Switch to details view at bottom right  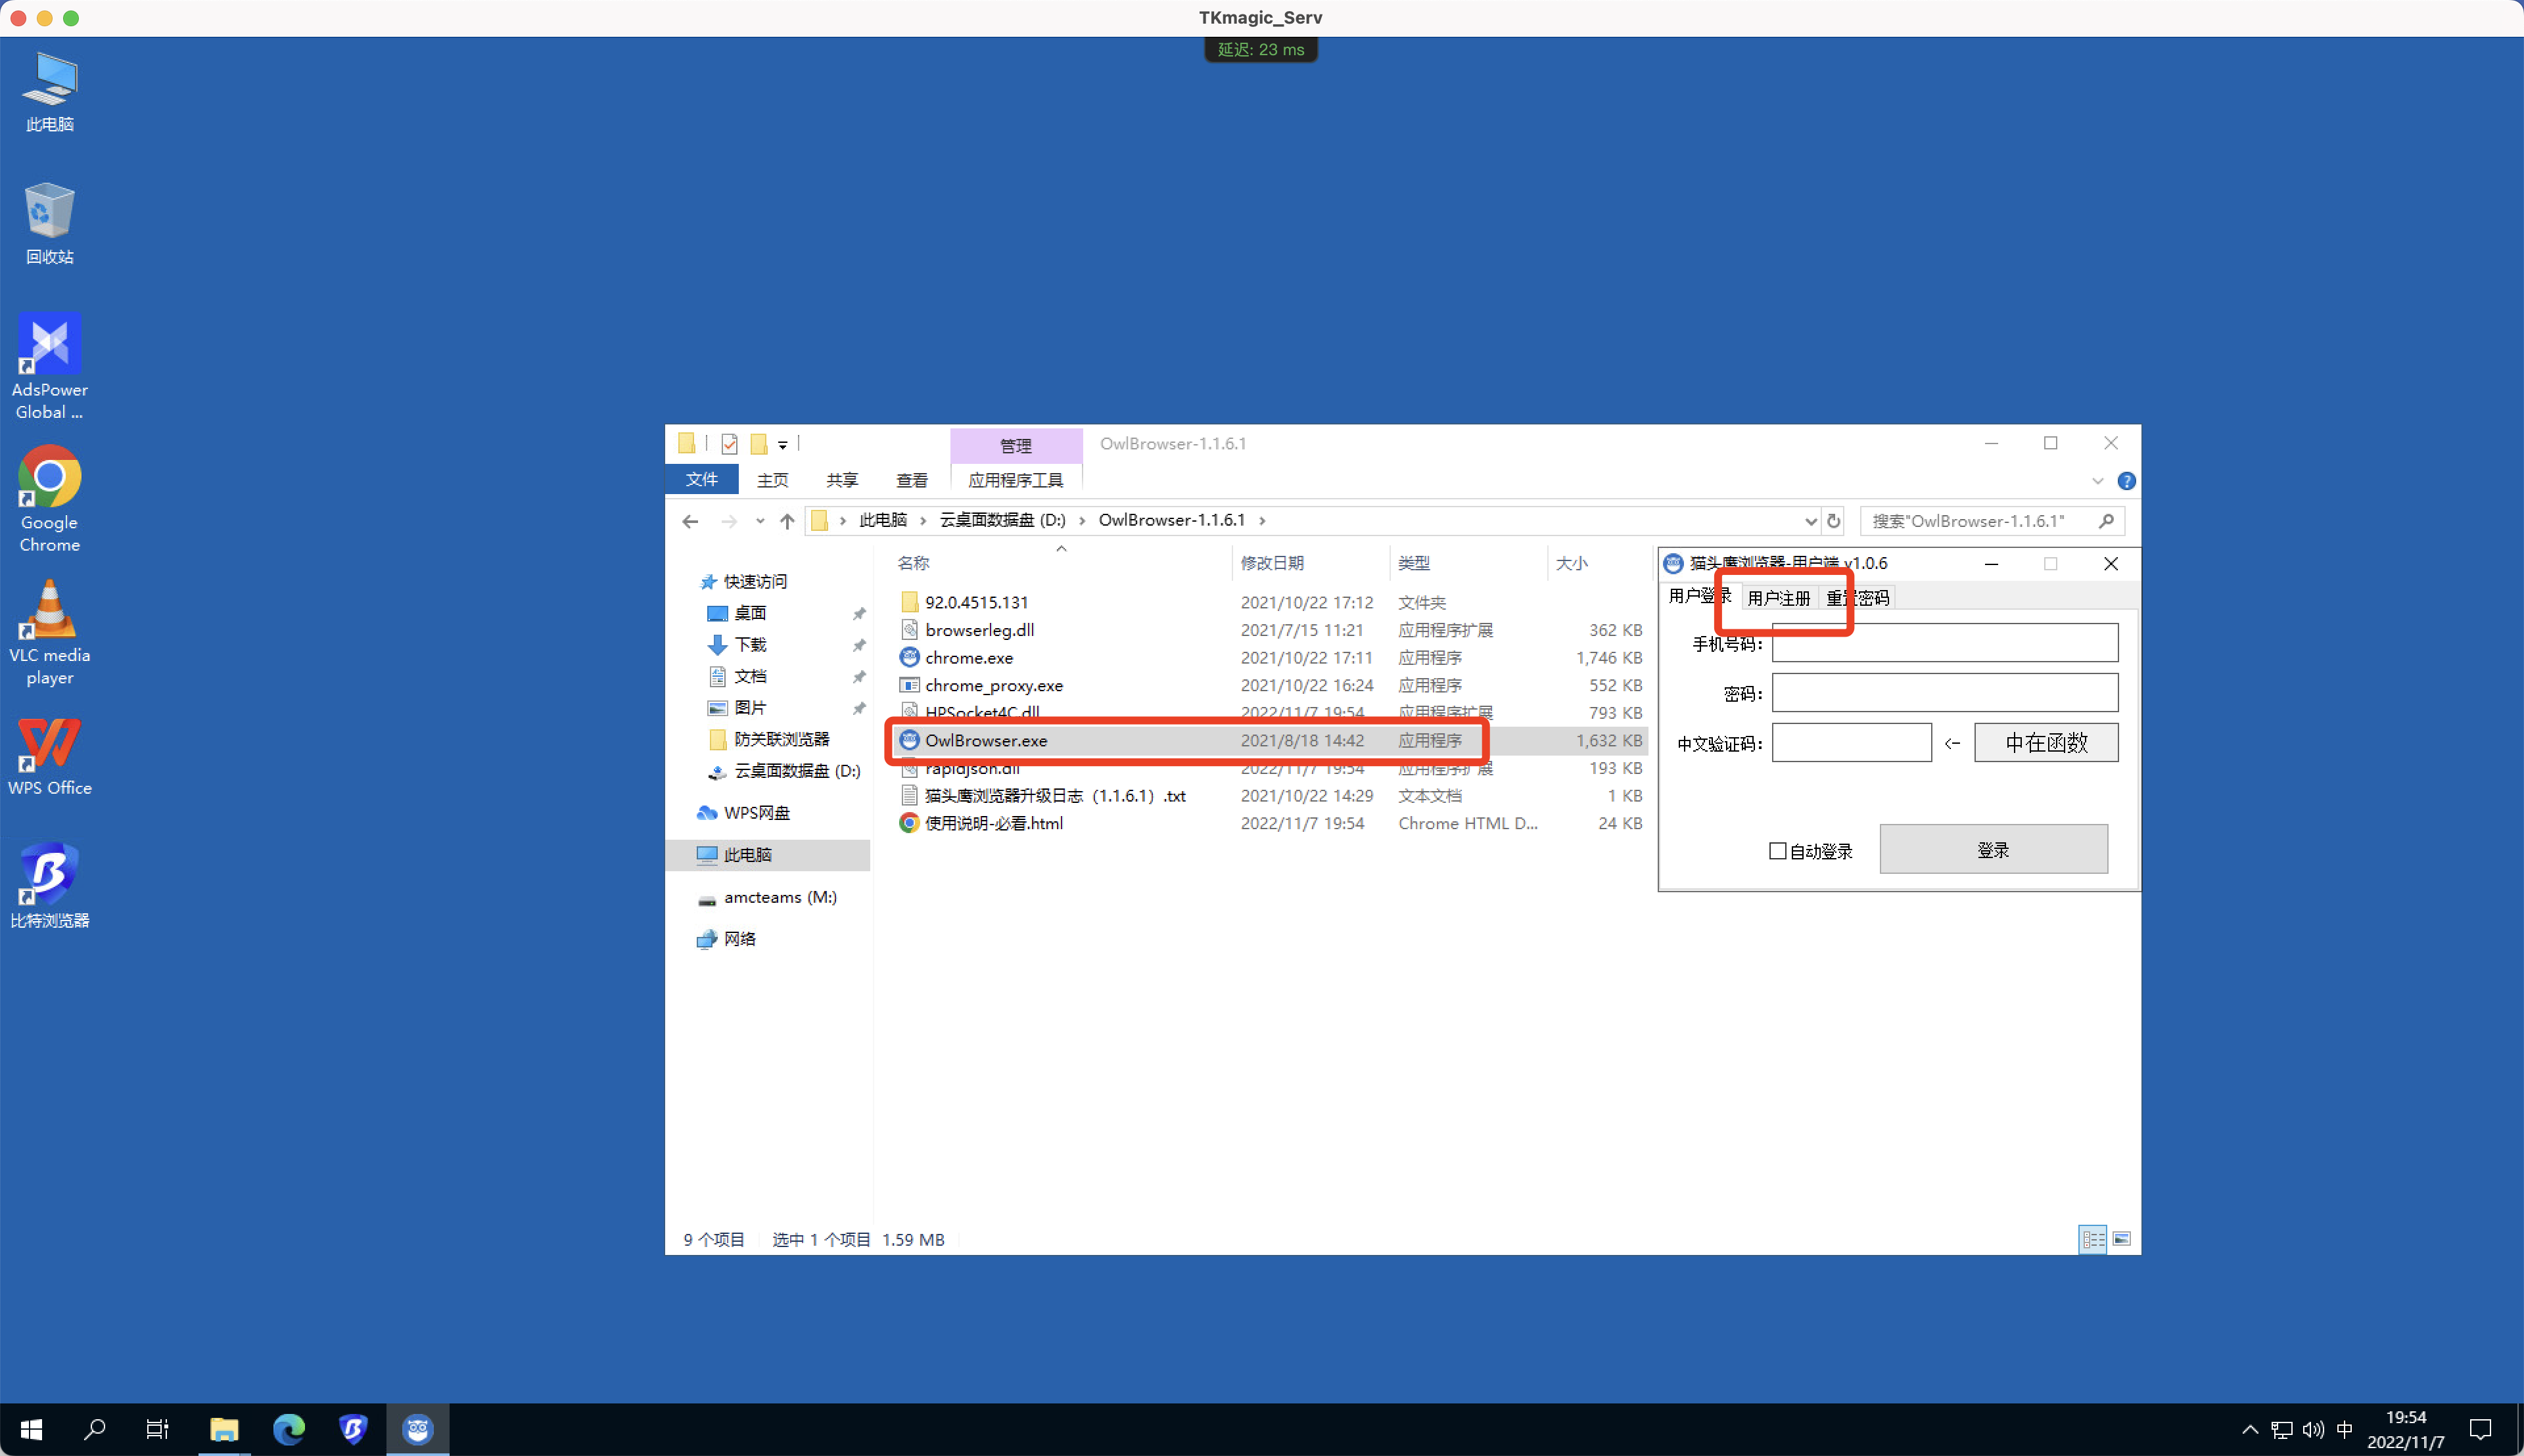[2092, 1239]
